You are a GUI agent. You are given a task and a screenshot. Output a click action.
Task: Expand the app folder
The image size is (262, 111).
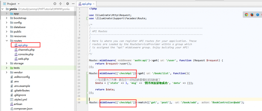[7, 14]
